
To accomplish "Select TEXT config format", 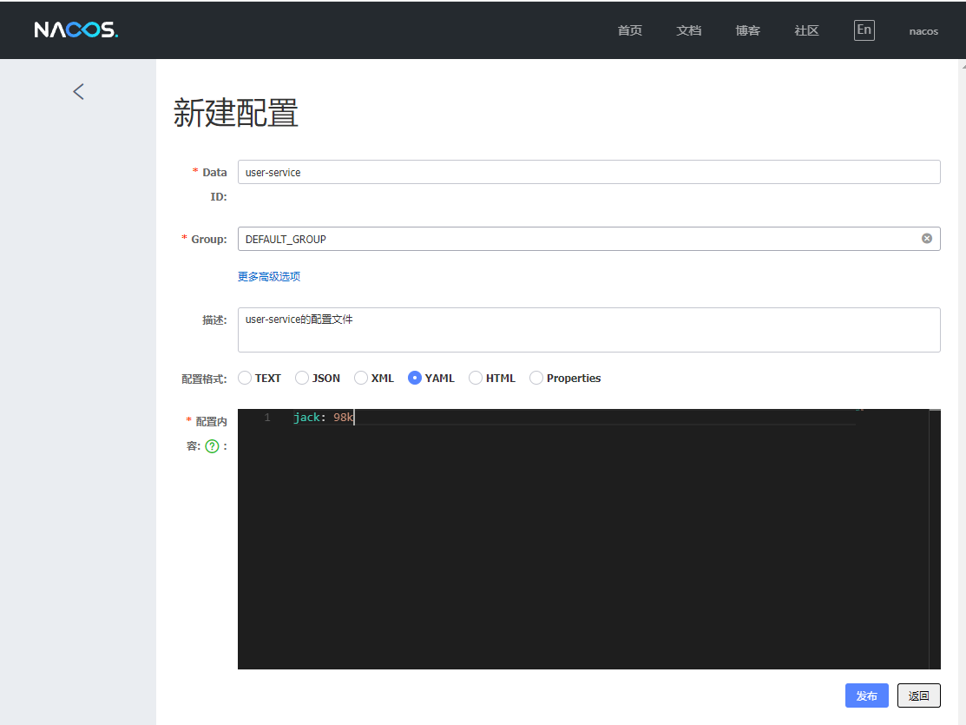I will pyautogui.click(x=245, y=378).
